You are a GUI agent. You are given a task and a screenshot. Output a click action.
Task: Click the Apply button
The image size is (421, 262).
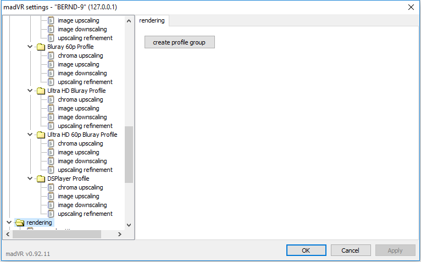395,250
